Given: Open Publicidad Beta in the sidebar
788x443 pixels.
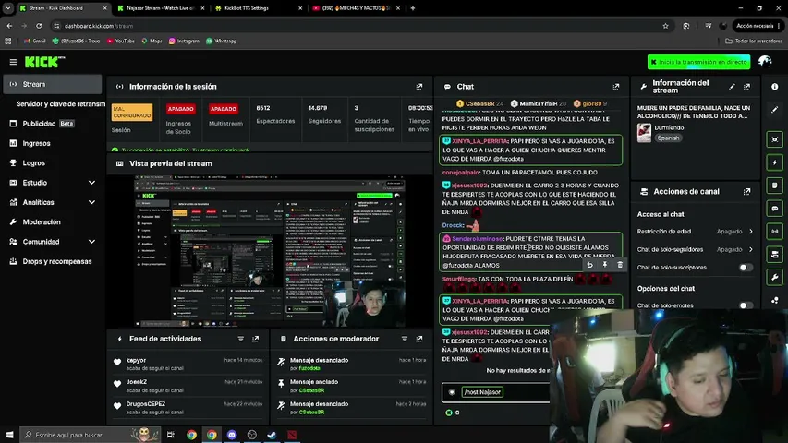Looking at the screenshot, I should pos(53,124).
